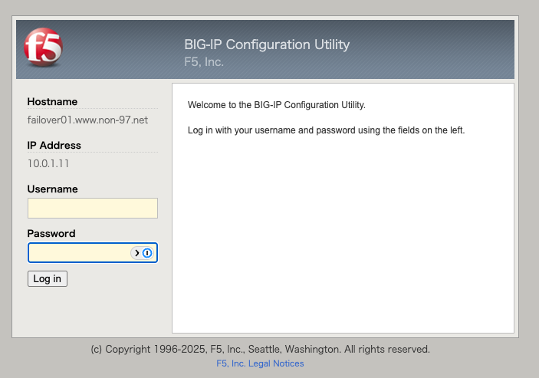This screenshot has width=539, height=378.
Task: Click the gray sidebar area below Log in
Action: [92, 311]
